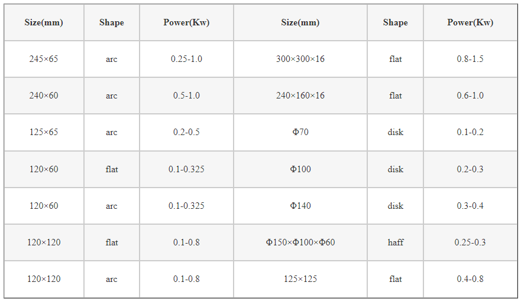Select the 0.25-1.0 power value
This screenshot has height=302, width=521.
point(186,59)
